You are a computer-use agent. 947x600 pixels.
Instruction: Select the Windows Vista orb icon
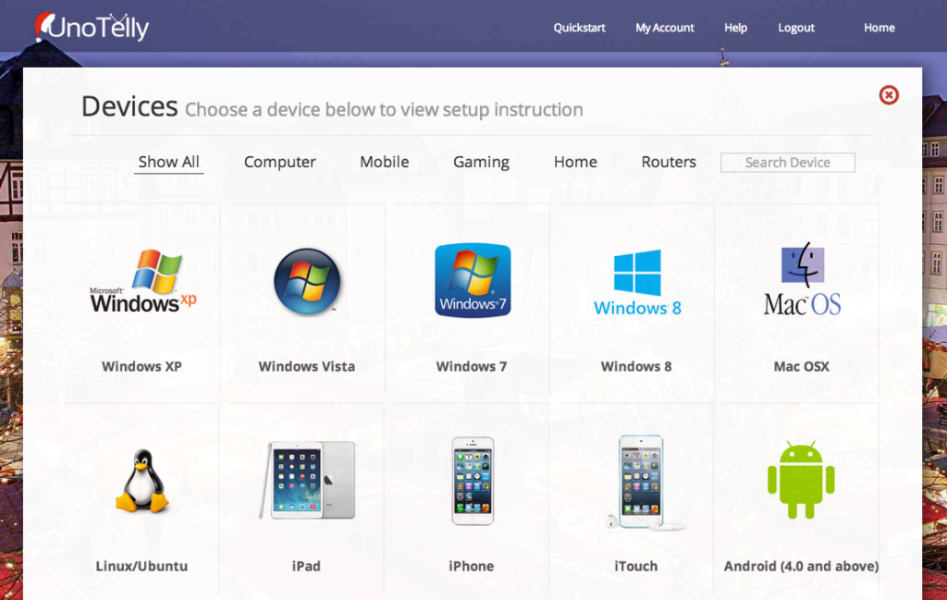point(307,281)
